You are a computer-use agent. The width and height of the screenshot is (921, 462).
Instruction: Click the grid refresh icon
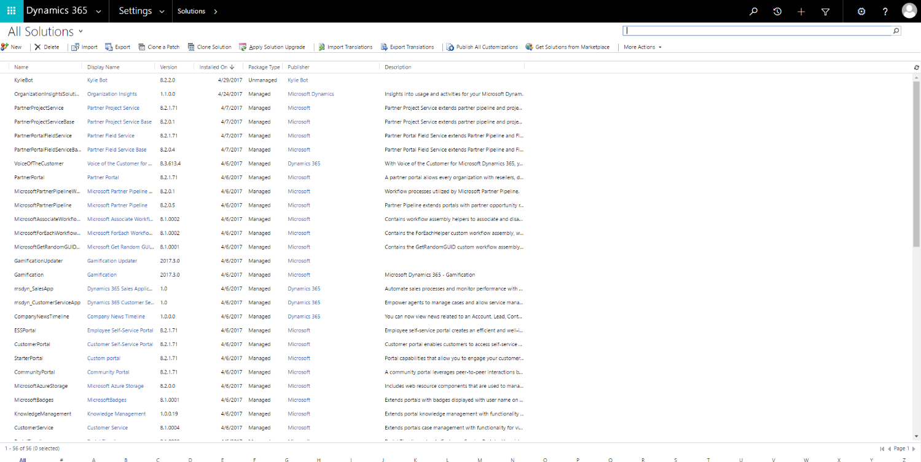pos(917,67)
